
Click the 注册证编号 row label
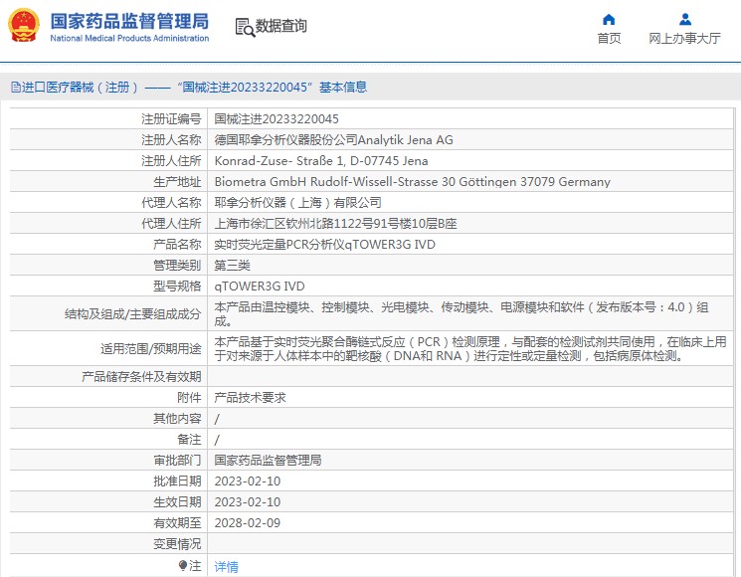[x=171, y=118]
